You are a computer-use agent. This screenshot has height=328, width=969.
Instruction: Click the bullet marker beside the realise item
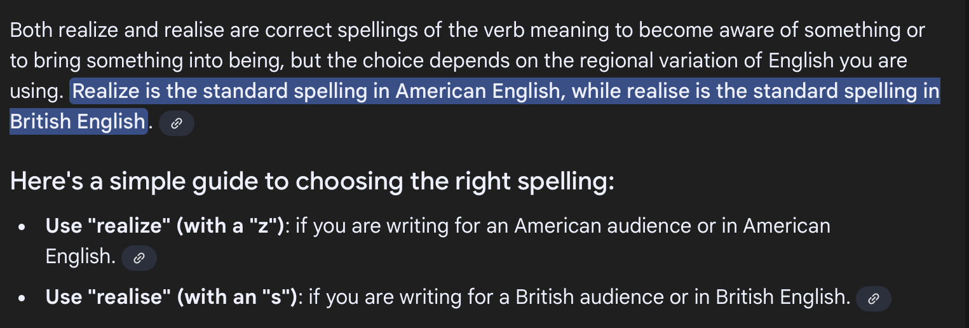coord(22,298)
